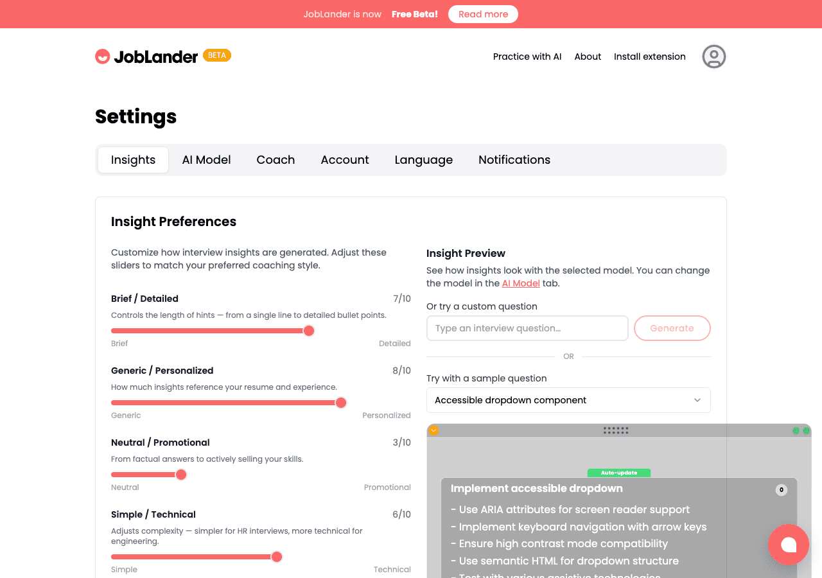Switch to the Notifications tab
The height and width of the screenshot is (578, 822).
point(514,159)
